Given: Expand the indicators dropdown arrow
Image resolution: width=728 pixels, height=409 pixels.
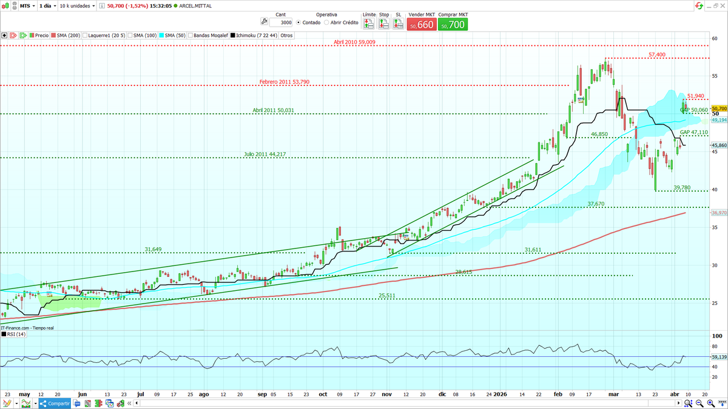Looking at the screenshot, I should (x=36, y=404).
